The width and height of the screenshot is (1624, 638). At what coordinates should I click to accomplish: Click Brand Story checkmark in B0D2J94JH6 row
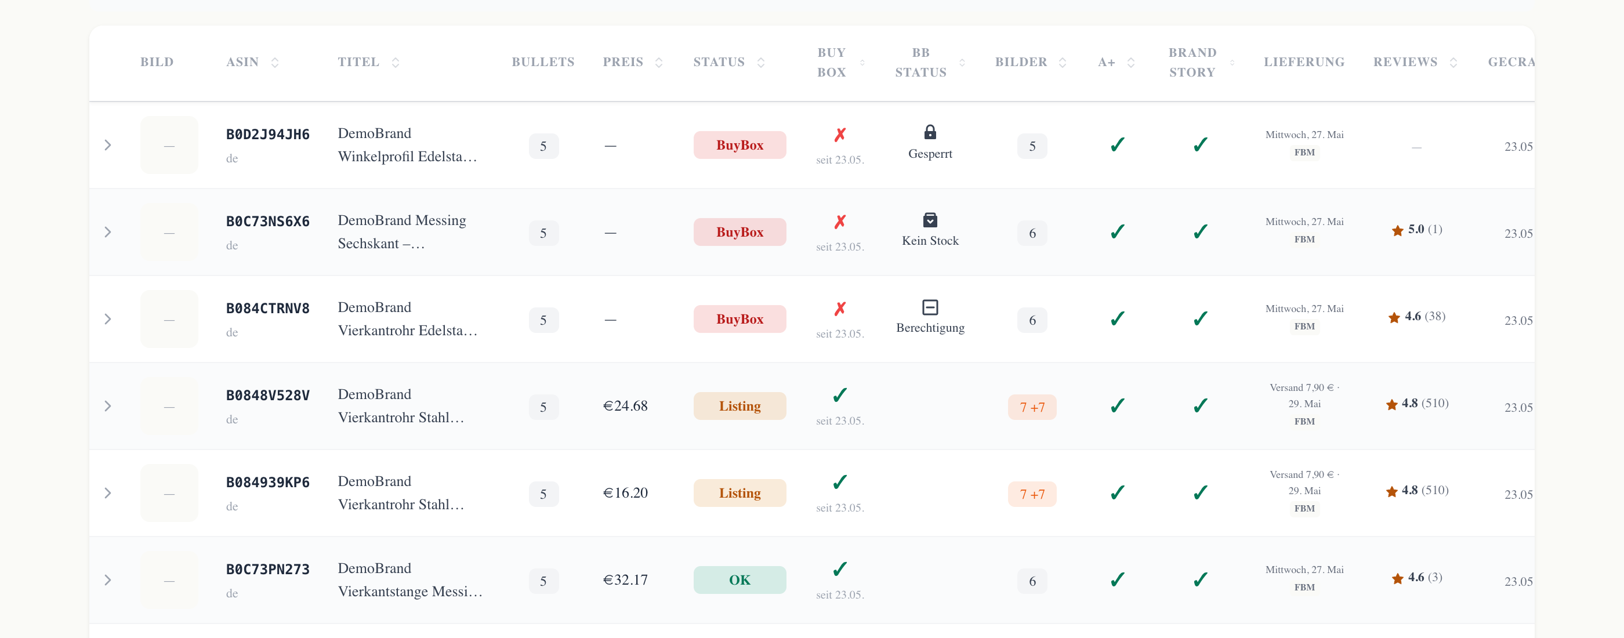click(x=1201, y=144)
